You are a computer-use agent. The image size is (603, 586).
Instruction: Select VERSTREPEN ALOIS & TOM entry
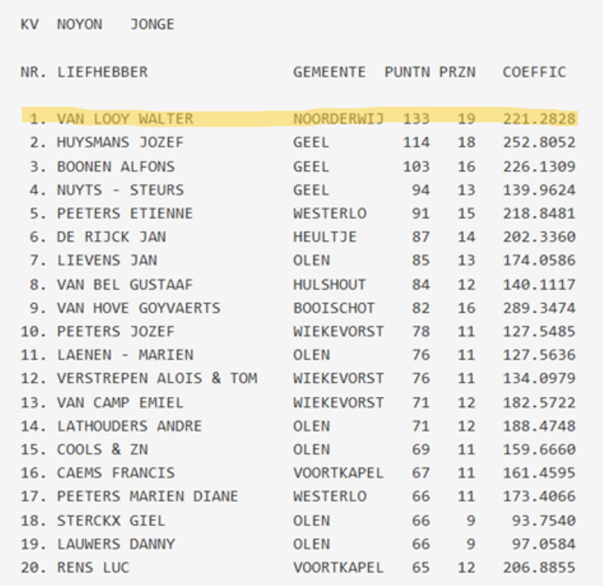point(157,378)
